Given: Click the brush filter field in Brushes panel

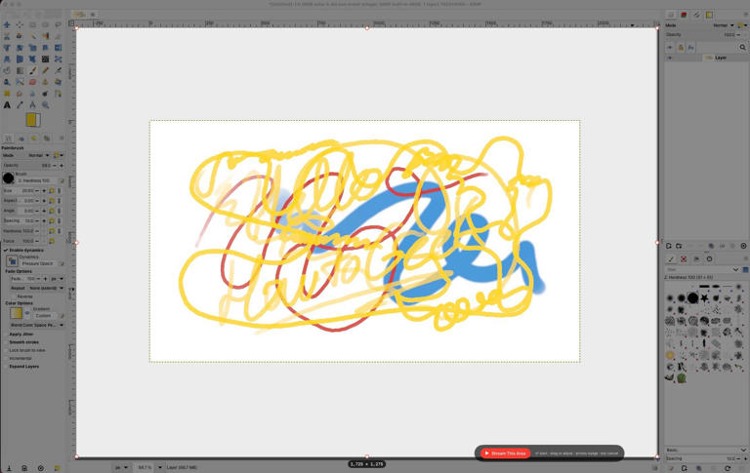Looking at the screenshot, I should click(698, 269).
